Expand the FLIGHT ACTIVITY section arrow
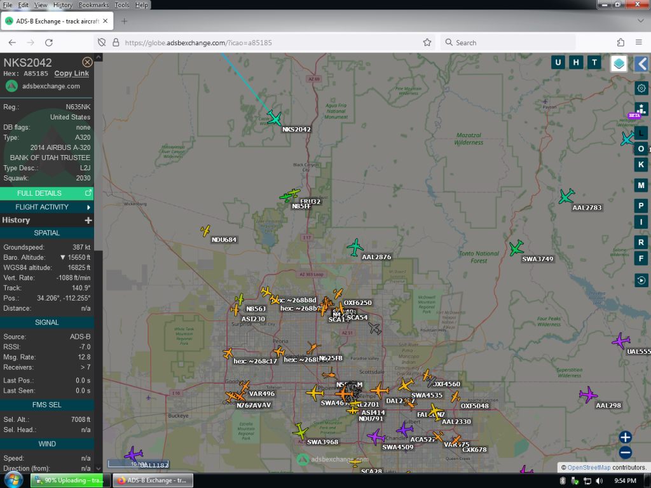The width and height of the screenshot is (651, 488). [x=88, y=207]
